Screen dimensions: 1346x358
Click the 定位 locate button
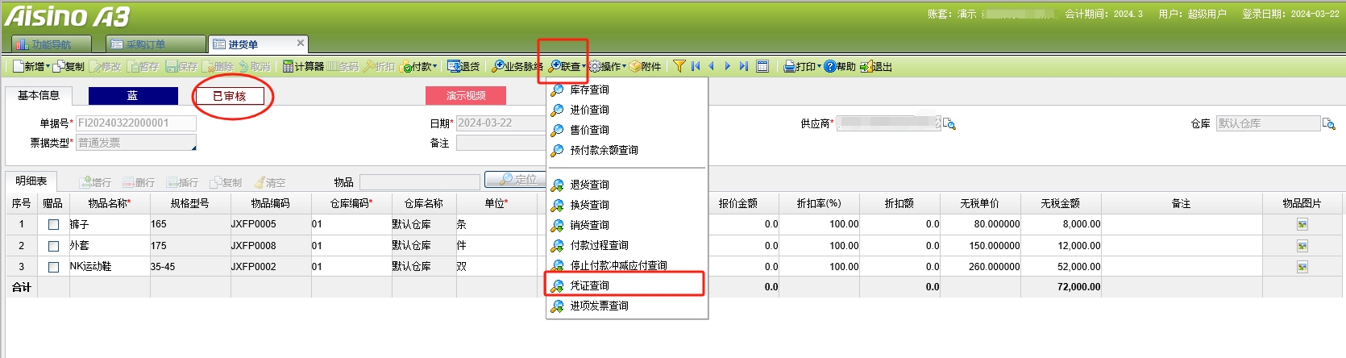[517, 180]
